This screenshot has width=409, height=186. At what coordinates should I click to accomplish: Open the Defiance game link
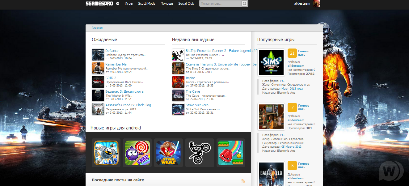(112, 51)
